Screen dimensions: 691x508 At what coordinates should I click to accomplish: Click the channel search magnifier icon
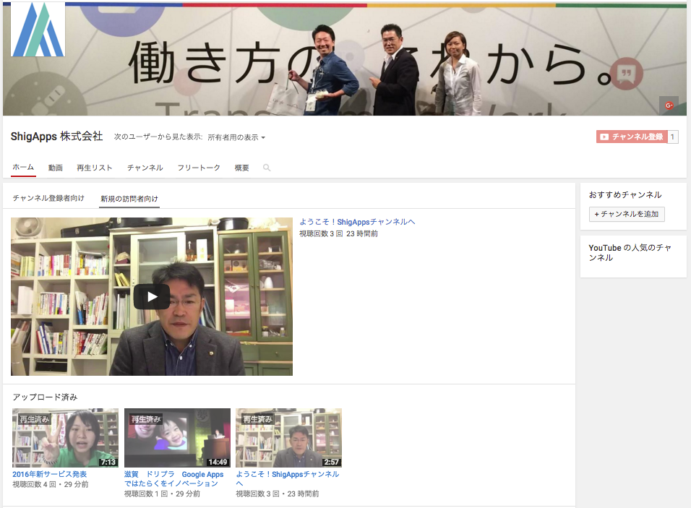click(x=267, y=168)
